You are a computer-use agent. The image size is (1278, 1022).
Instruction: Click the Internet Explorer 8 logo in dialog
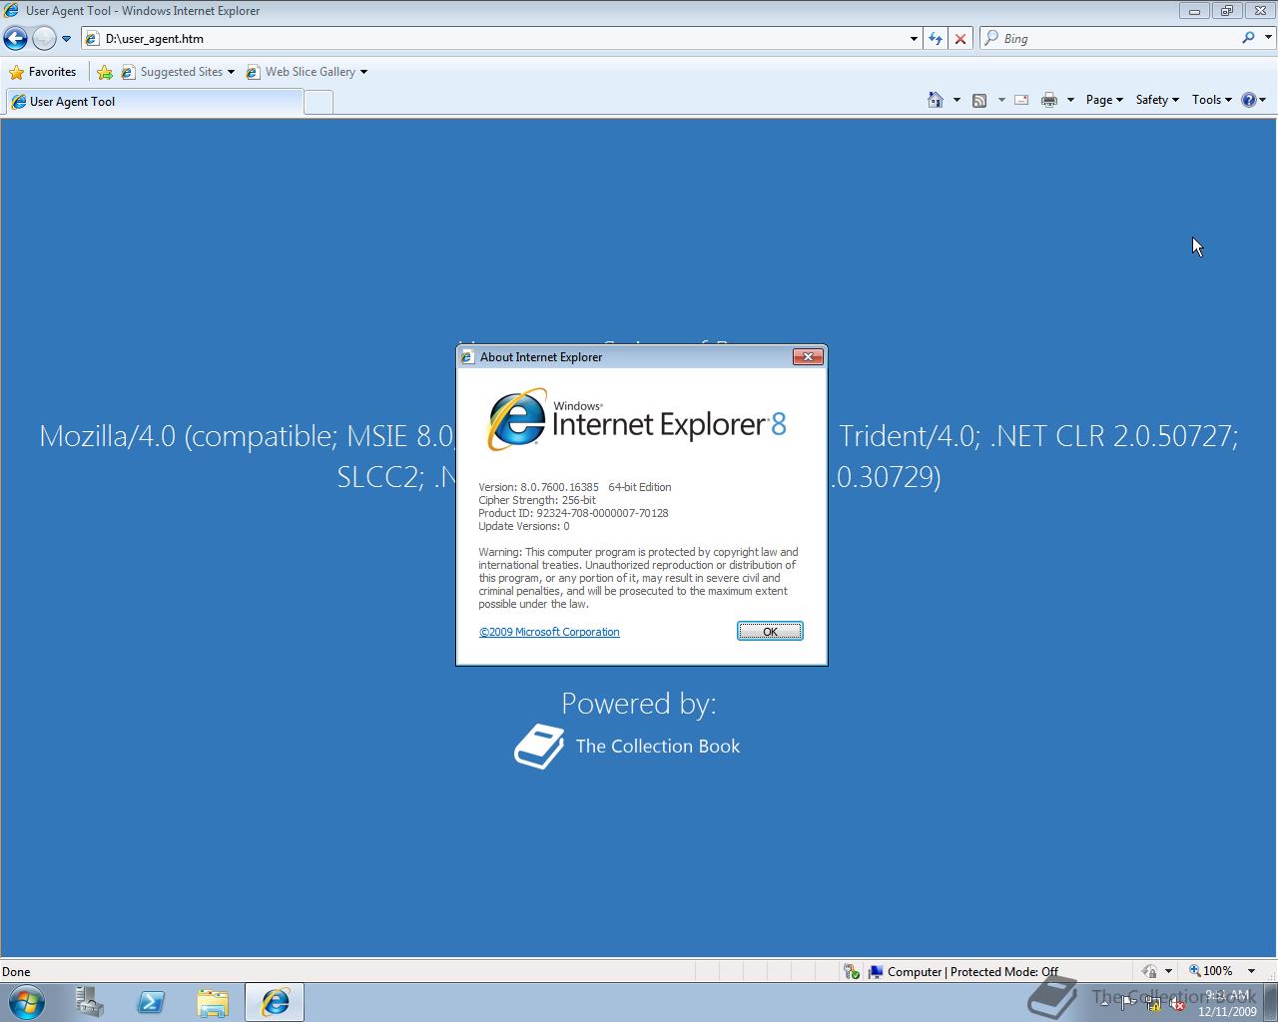(x=636, y=420)
